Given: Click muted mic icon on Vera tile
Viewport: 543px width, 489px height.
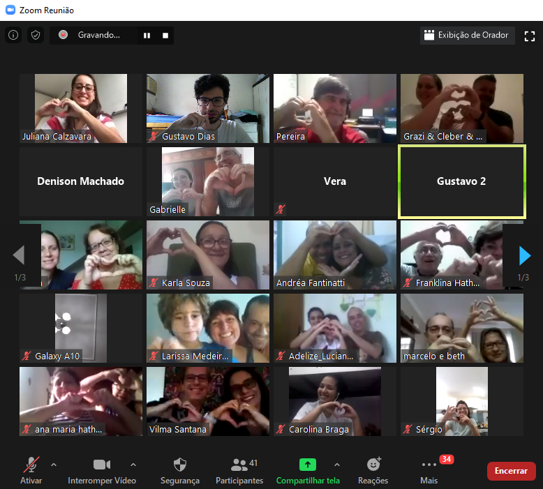Looking at the screenshot, I should click(x=281, y=209).
